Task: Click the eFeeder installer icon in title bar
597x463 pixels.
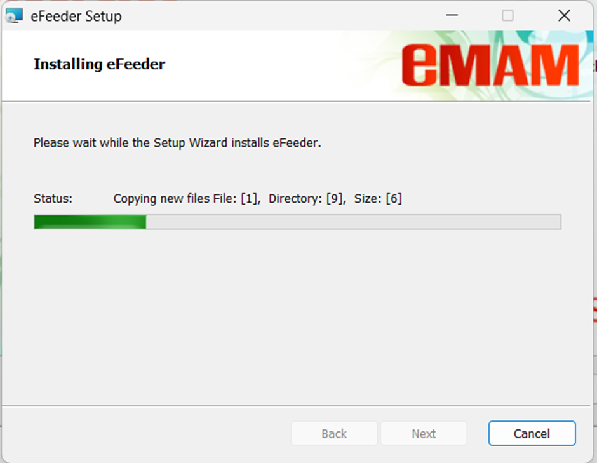Action: point(15,16)
